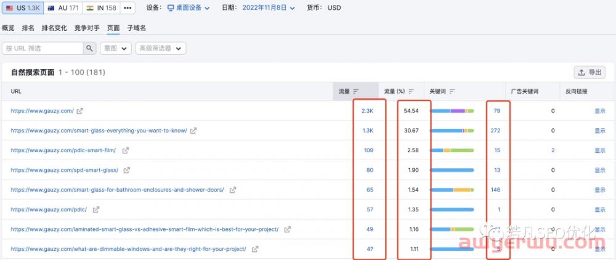Click 显示 backlinks for spd-smart-glass row
The height and width of the screenshot is (260, 616).
(600, 170)
